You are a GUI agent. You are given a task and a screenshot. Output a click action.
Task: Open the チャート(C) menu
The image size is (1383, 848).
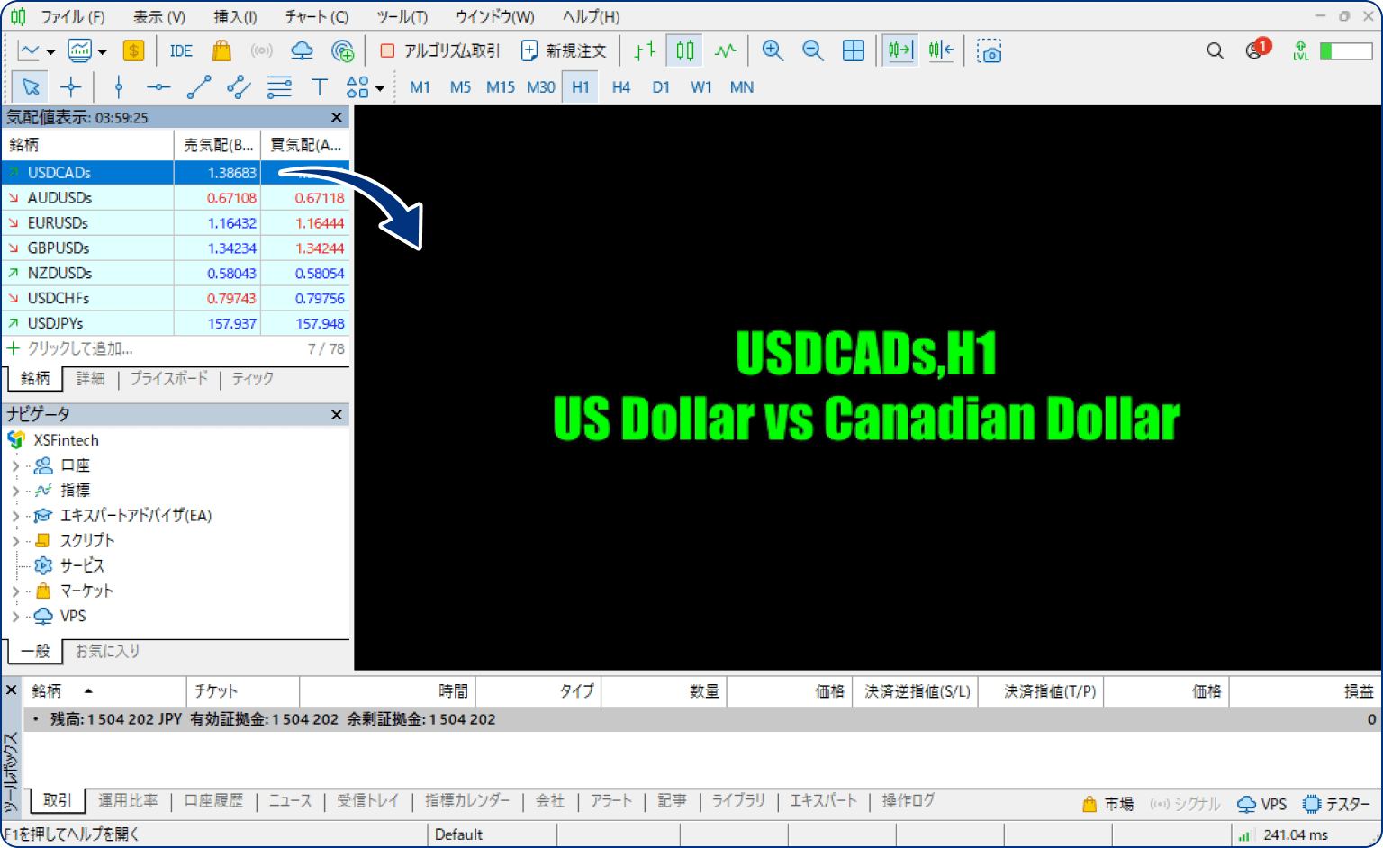[x=316, y=16]
